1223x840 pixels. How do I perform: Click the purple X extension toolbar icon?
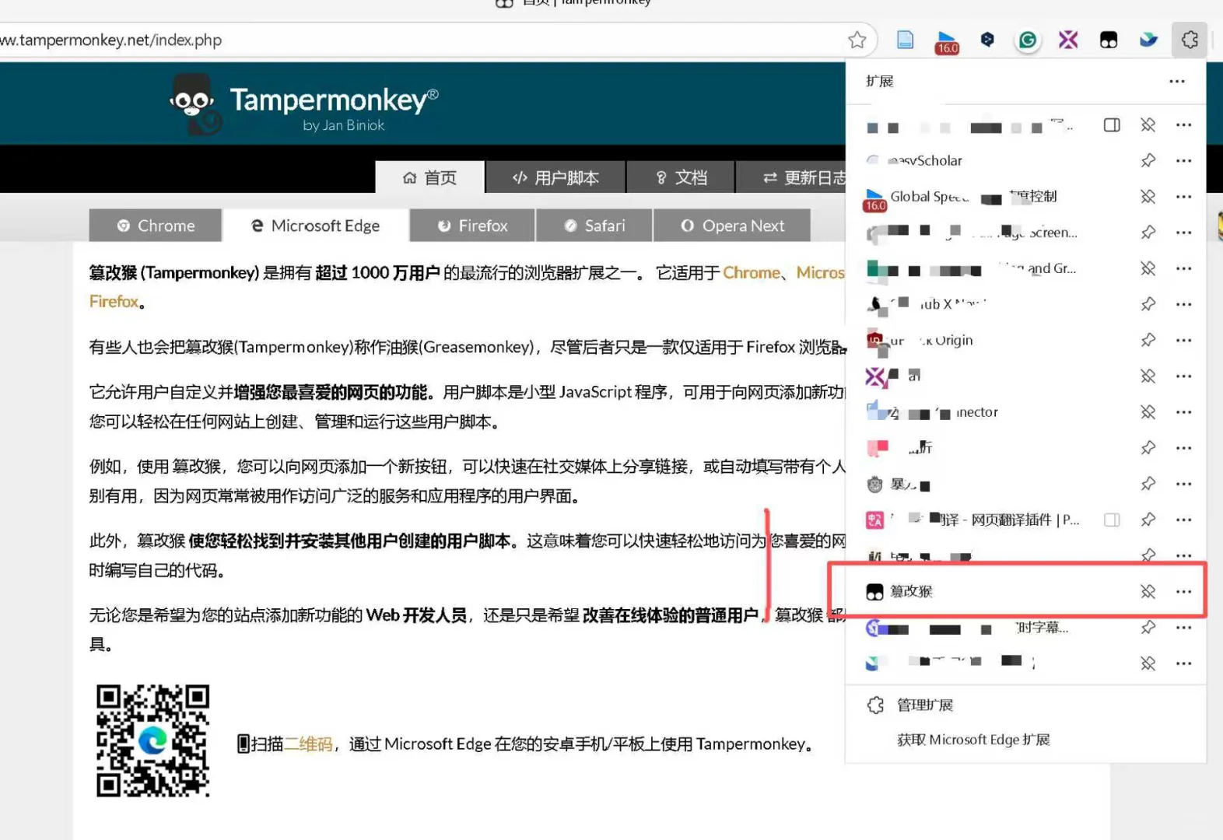[1068, 40]
